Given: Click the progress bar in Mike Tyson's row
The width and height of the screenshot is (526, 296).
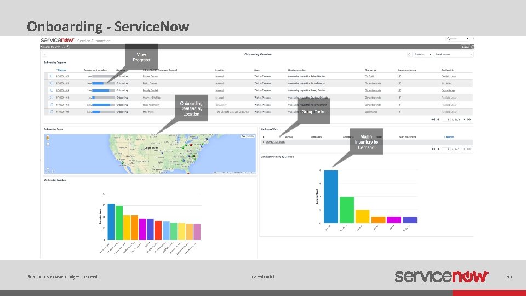Looking at the screenshot, I should click(x=104, y=112).
